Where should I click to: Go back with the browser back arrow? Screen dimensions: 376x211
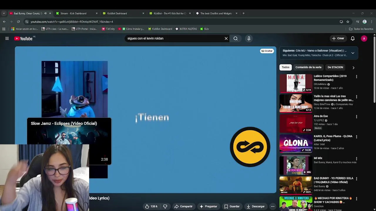click(4, 22)
